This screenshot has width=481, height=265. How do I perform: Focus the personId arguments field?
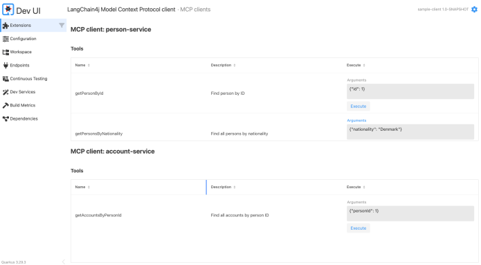410,214
